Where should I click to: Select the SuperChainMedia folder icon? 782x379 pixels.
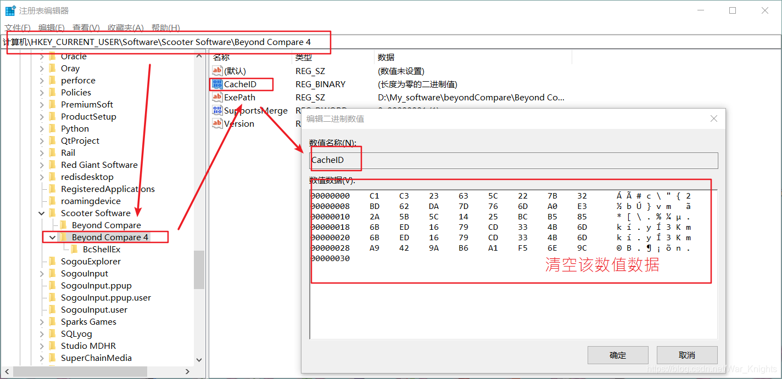tap(53, 358)
